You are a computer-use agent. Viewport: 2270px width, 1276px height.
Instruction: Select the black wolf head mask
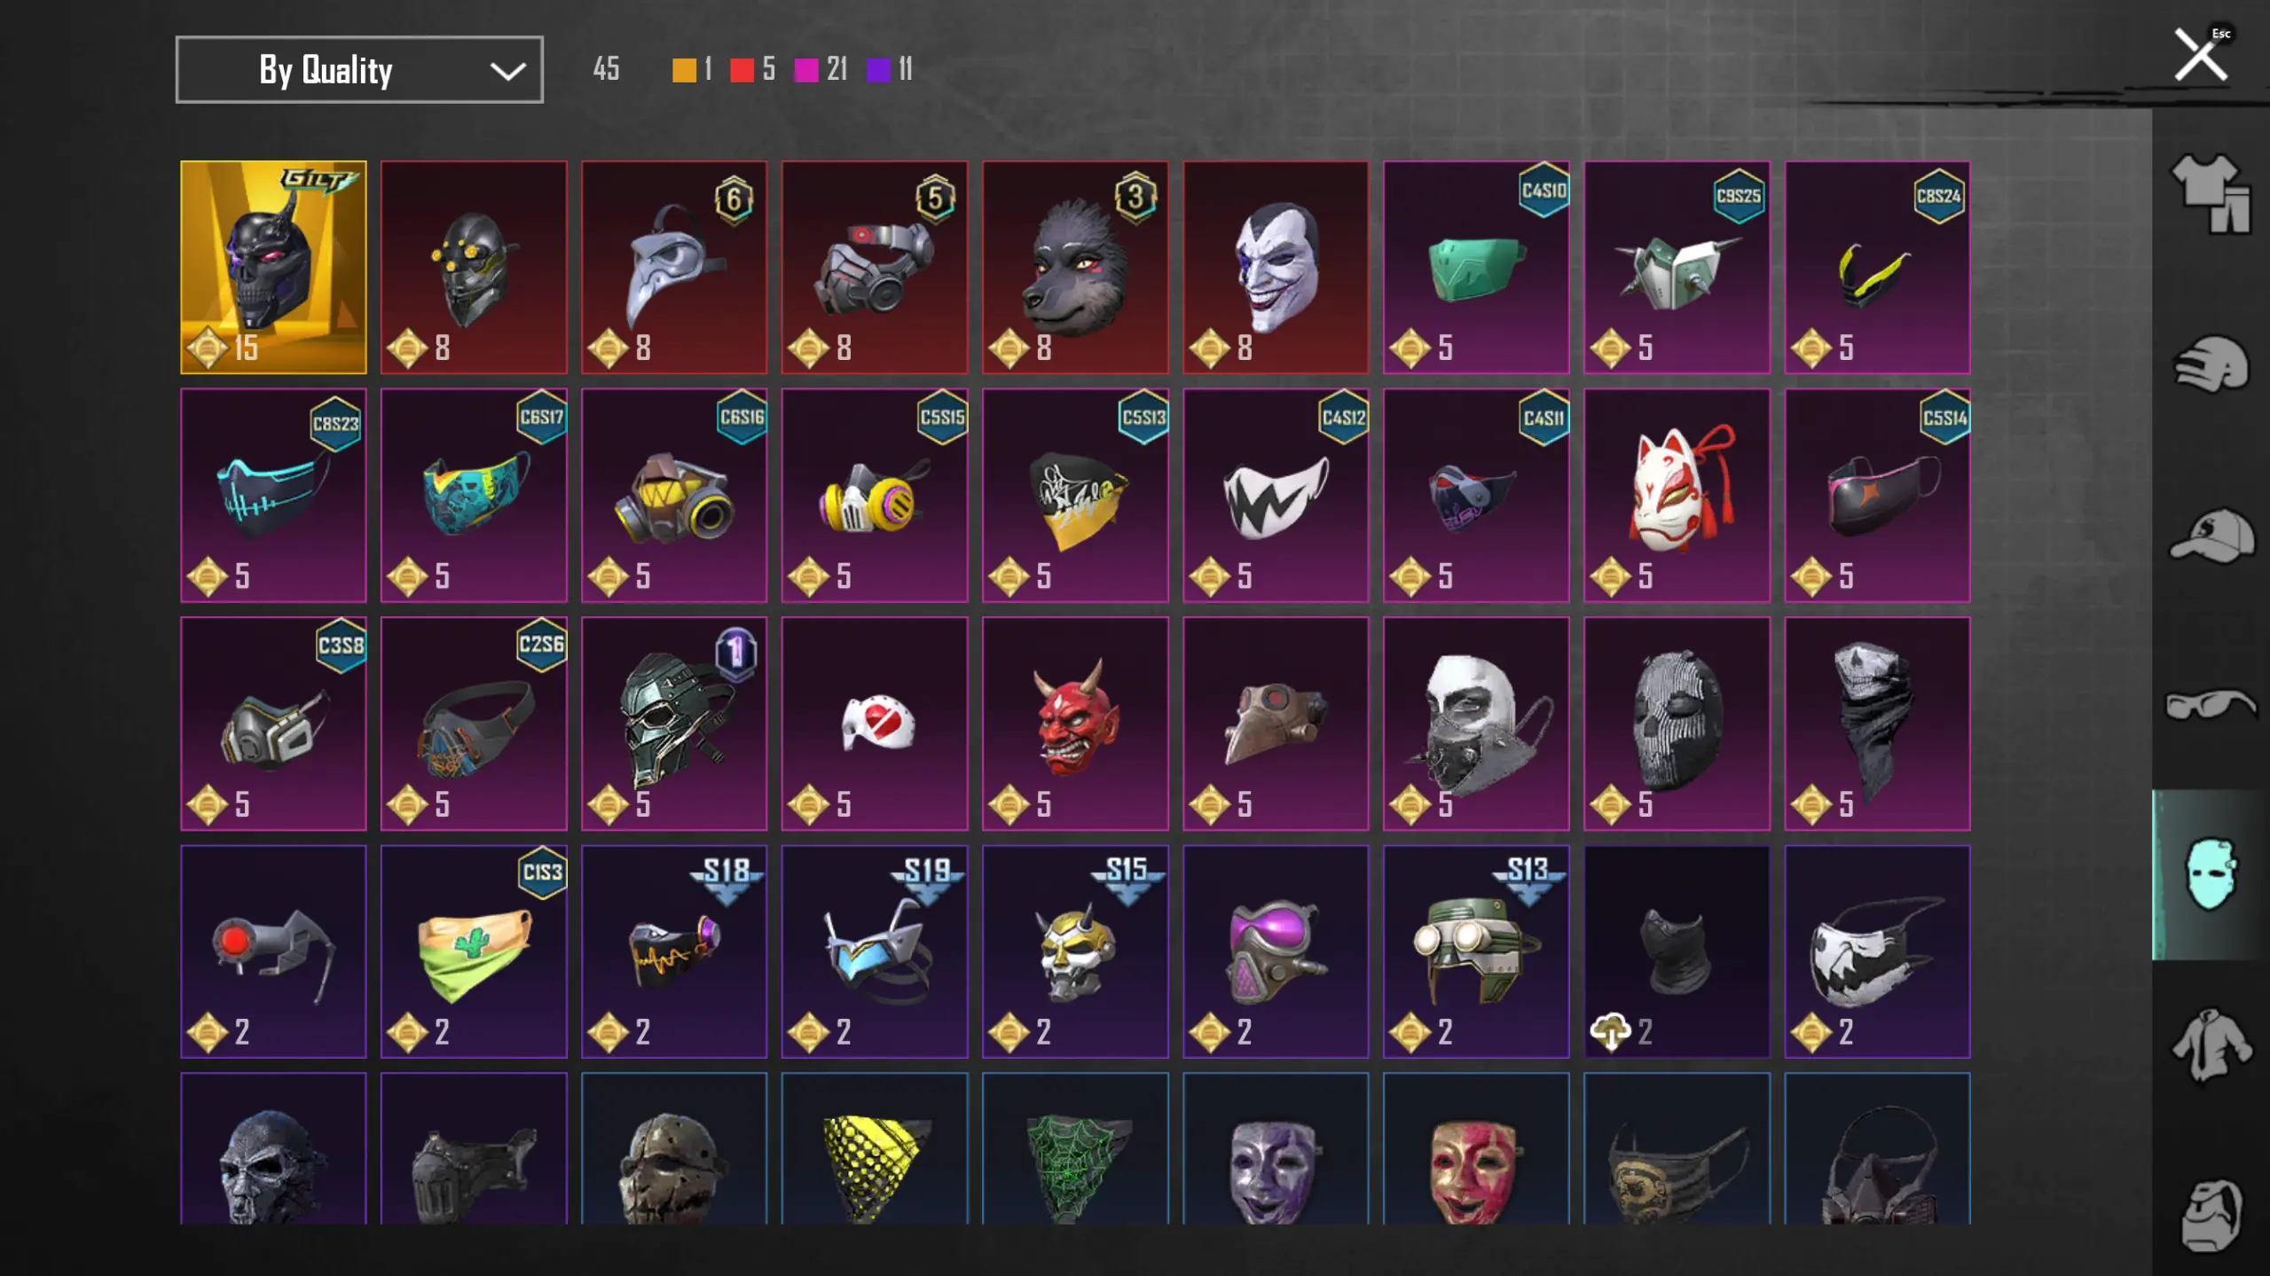[1075, 267]
